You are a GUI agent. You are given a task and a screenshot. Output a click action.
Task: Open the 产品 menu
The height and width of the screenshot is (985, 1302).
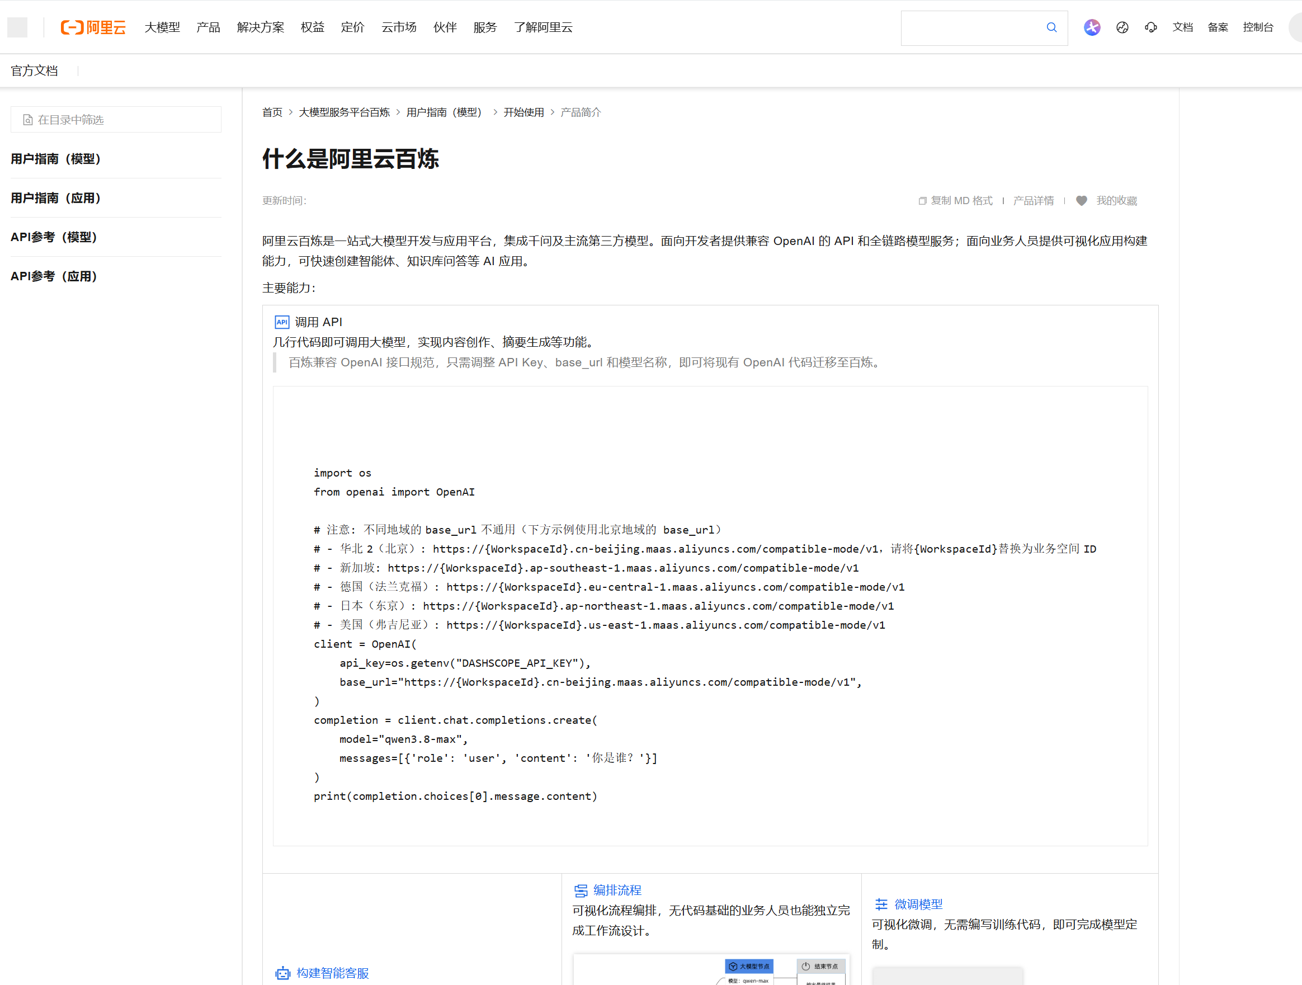tap(209, 27)
